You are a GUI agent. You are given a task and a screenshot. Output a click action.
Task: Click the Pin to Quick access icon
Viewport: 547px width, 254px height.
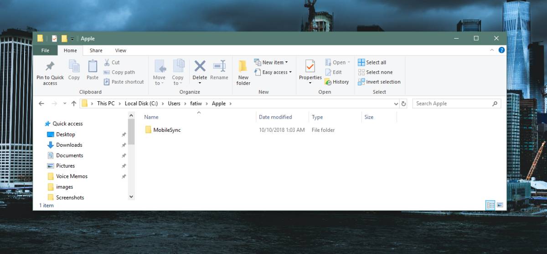coord(50,67)
